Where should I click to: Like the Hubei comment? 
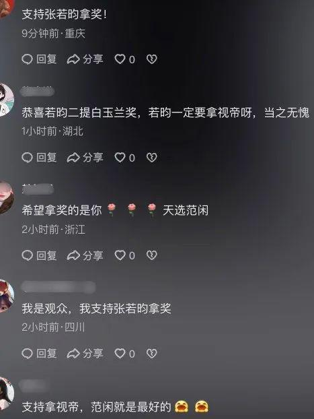point(124,158)
